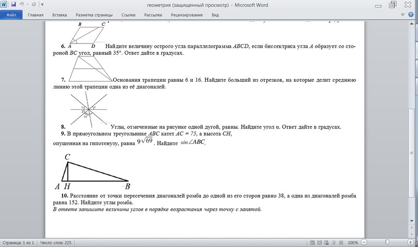Switch to Print Layout view

click(312, 243)
